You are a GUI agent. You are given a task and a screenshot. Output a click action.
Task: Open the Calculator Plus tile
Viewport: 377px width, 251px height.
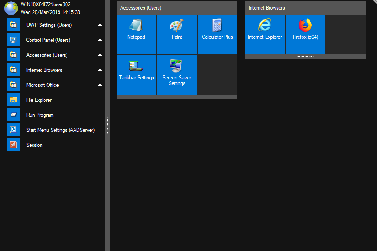tap(217, 34)
